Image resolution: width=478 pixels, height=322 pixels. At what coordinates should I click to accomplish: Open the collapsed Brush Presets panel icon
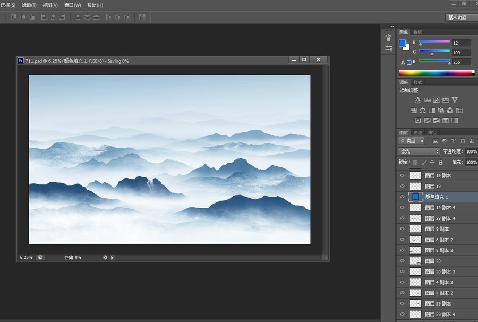click(388, 48)
